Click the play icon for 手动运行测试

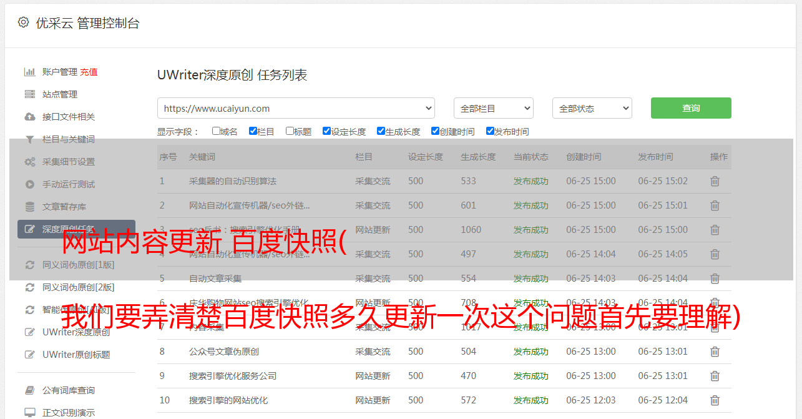29,184
